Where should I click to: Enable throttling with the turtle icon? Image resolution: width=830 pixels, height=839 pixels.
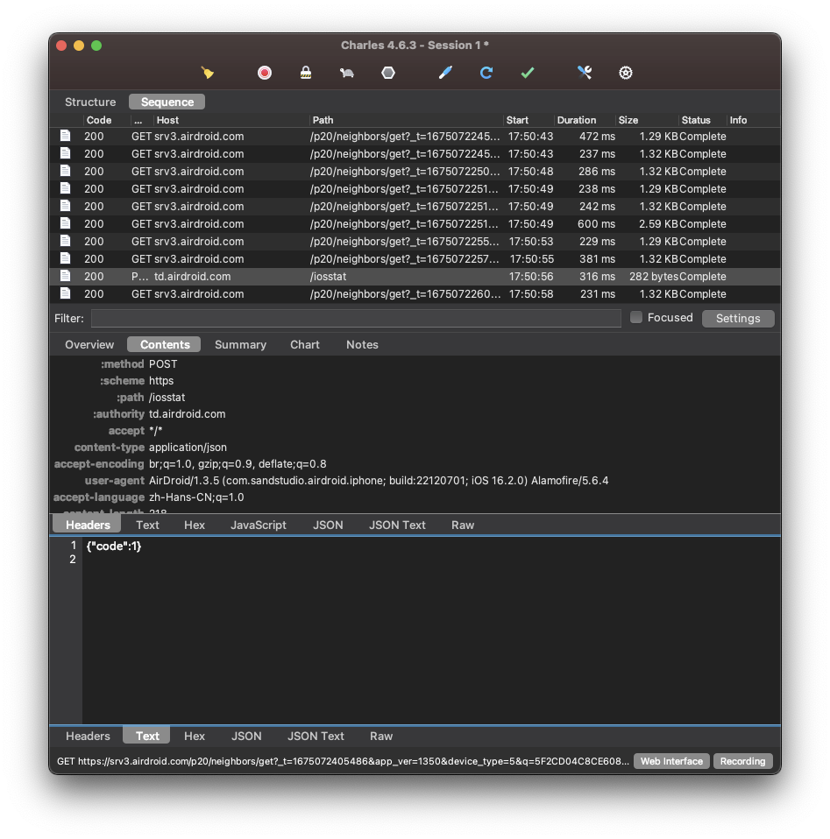(346, 73)
